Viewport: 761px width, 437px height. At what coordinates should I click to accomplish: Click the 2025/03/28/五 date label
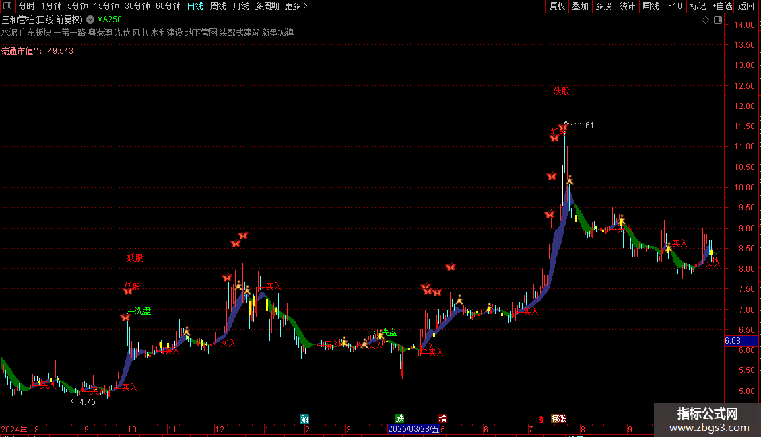pos(414,429)
